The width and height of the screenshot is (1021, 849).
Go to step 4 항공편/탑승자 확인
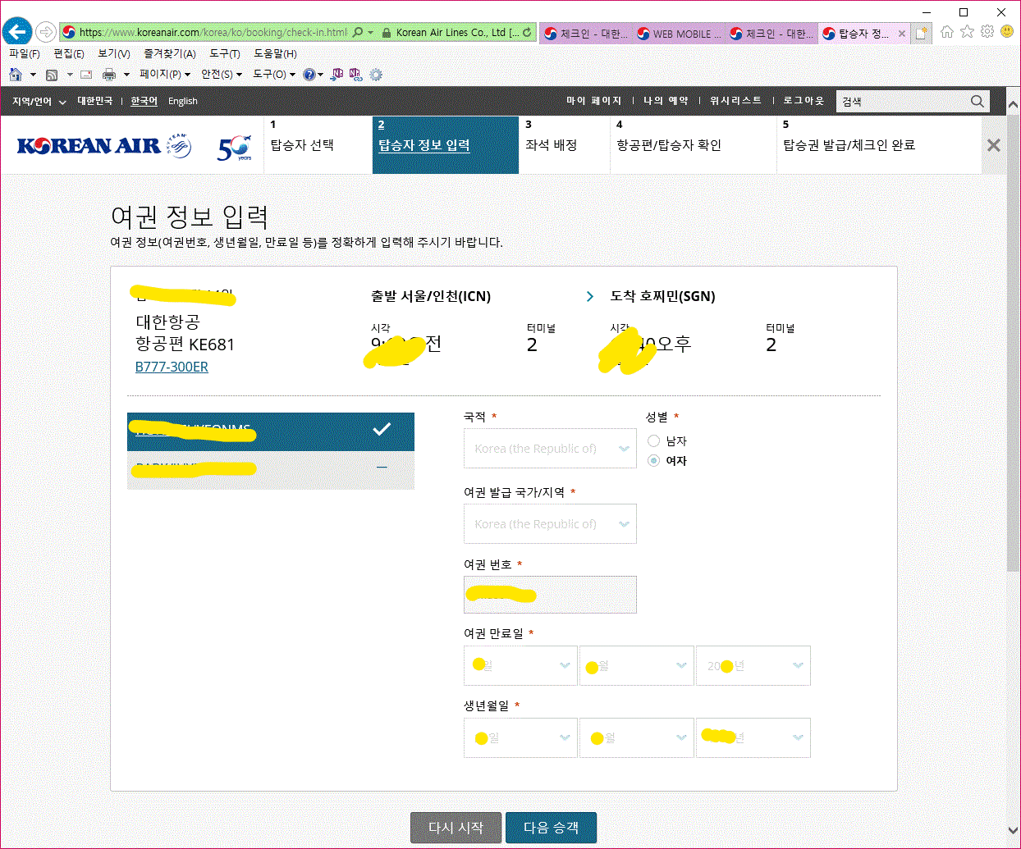694,144
